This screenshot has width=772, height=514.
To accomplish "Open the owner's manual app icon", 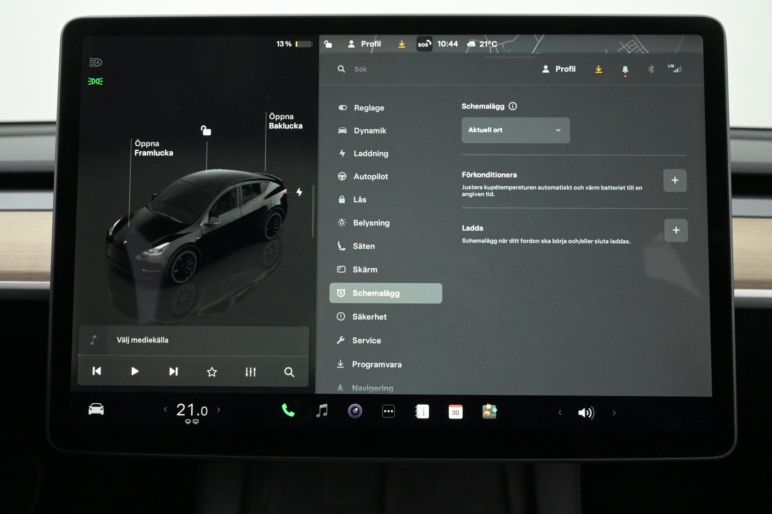I will 422,412.
